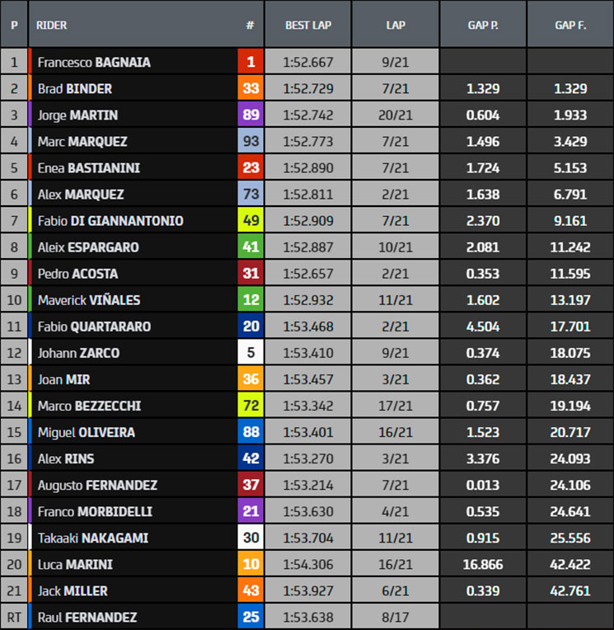Screen dimensions: 614x630
Task: Select the white number 5 badge for Zarco
Action: point(251,352)
